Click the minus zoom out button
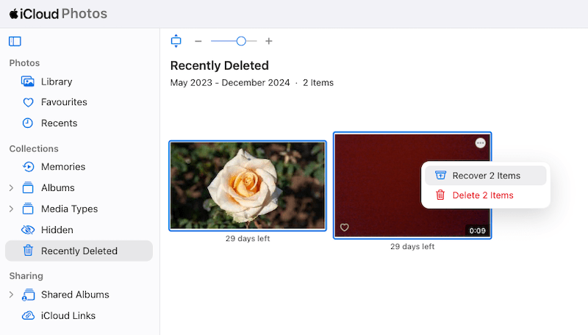The height and width of the screenshot is (335, 588). coord(198,41)
